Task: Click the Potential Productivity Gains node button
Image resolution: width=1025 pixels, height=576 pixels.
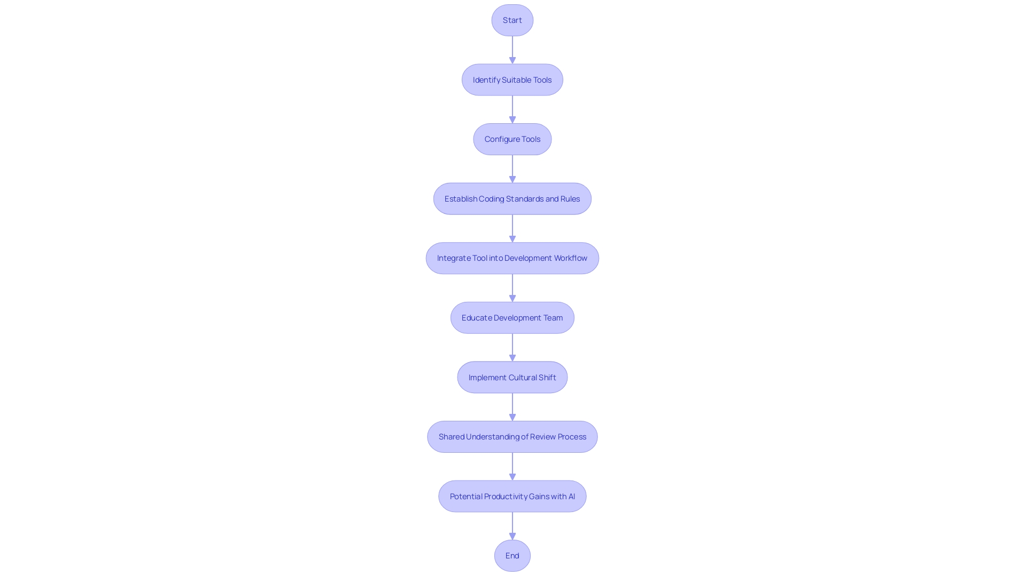Action: (x=512, y=496)
